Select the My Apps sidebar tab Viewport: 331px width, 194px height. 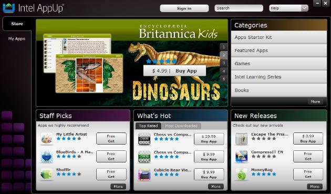point(17,39)
